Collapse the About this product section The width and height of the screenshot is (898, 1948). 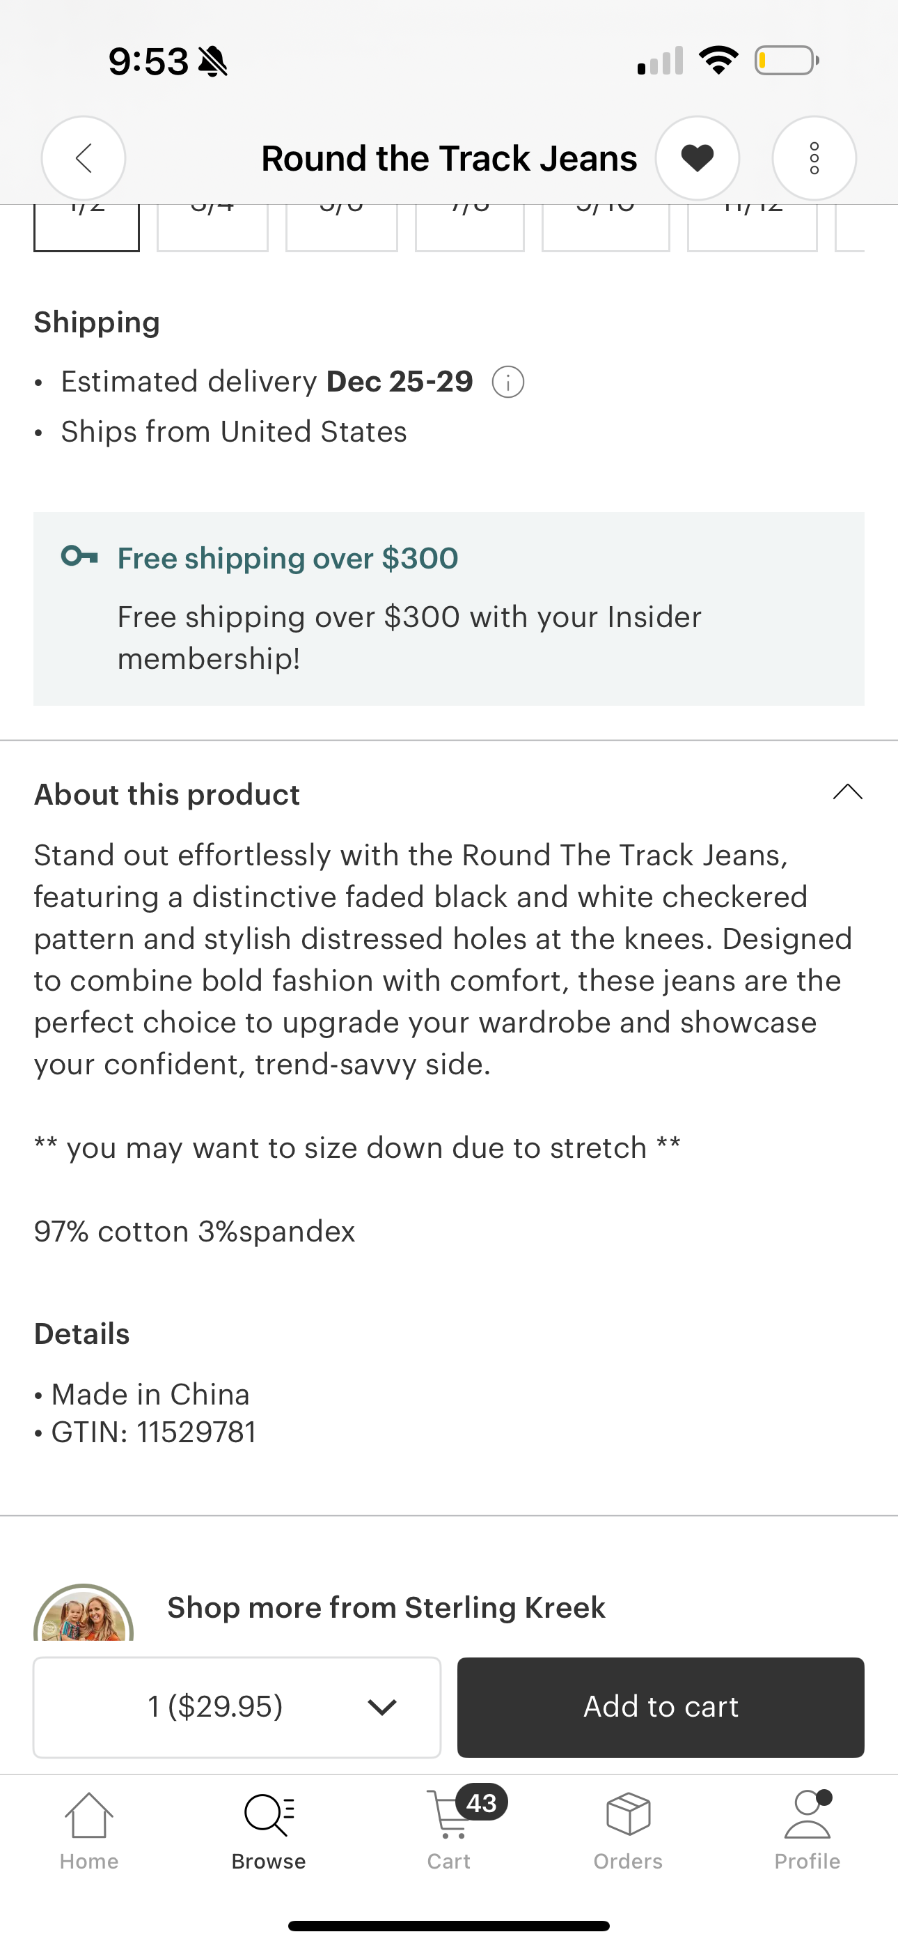[846, 793]
